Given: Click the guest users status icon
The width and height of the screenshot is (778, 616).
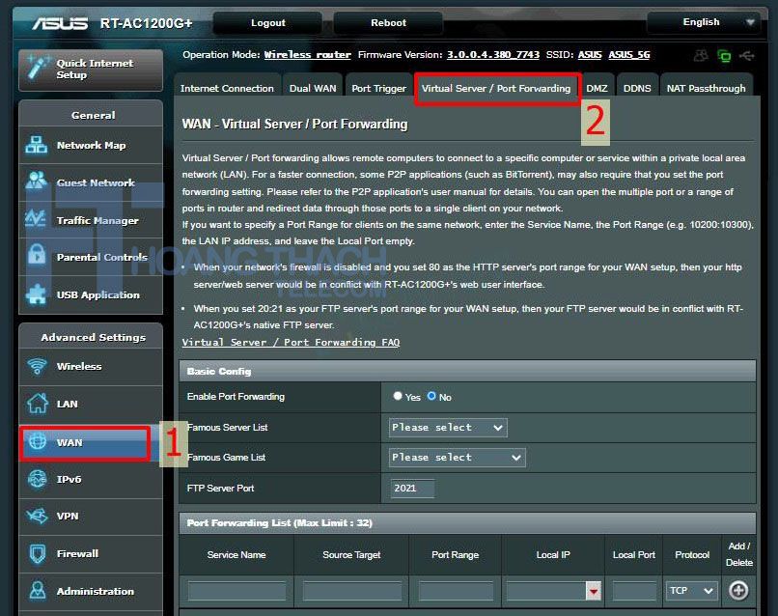Looking at the screenshot, I should pos(701,56).
